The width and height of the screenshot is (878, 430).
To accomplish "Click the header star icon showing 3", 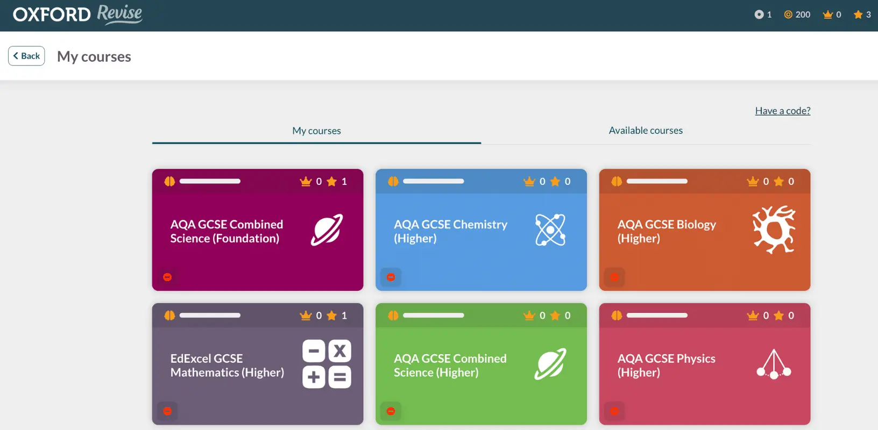I will click(858, 15).
